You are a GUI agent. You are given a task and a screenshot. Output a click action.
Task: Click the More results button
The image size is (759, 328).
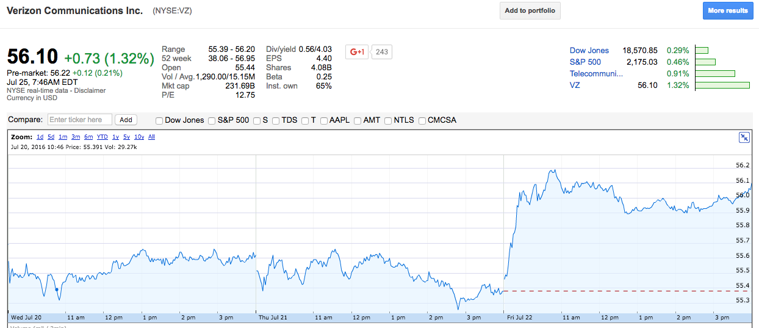(x=728, y=10)
